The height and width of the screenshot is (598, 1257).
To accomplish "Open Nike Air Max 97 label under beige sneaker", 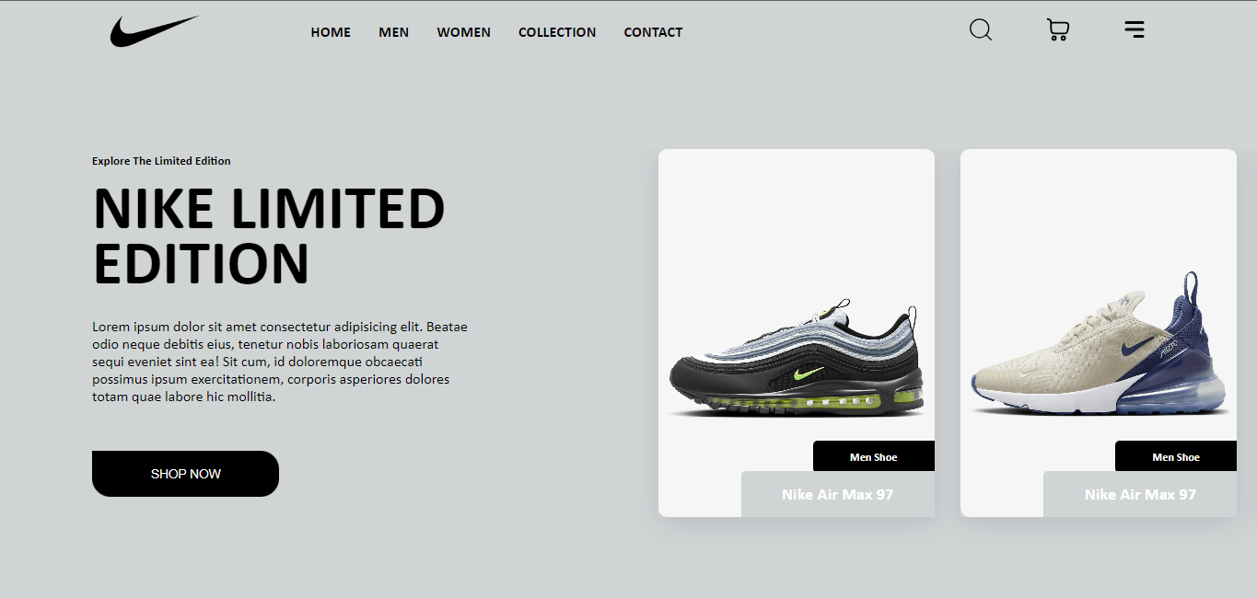I will (x=1139, y=494).
